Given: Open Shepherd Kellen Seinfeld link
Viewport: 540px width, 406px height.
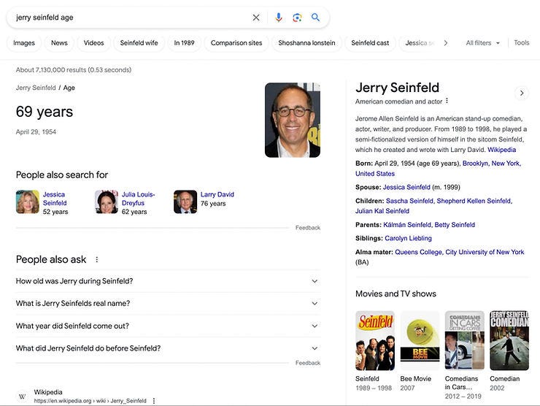Looking at the screenshot, I should 474,201.
